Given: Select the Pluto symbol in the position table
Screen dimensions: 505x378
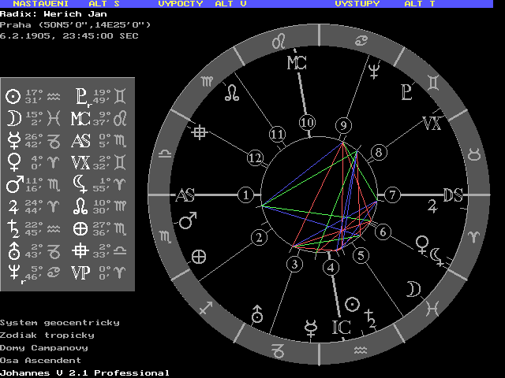Looking at the screenshot, I should [80, 97].
